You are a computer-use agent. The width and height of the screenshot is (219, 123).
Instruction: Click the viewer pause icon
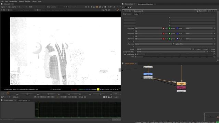click(x=105, y=7)
